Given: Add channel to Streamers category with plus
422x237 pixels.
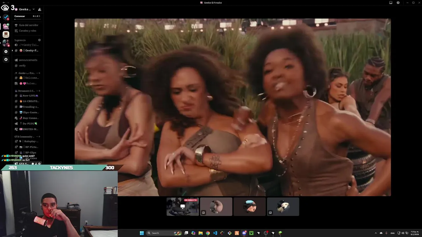Looking at the screenshot, I should [x=39, y=91].
